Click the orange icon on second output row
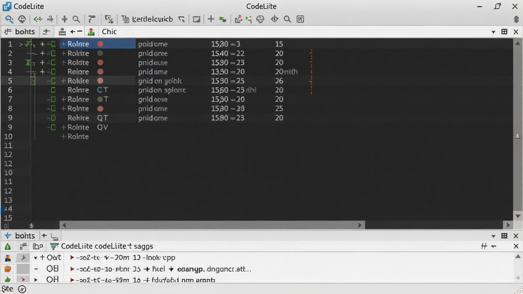Image resolution: width=523 pixels, height=294 pixels. coord(8,268)
